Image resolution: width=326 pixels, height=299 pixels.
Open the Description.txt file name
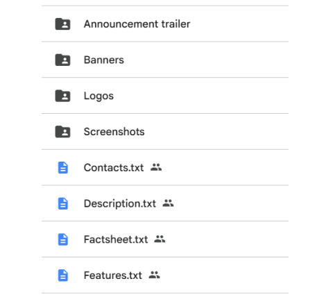pos(120,204)
